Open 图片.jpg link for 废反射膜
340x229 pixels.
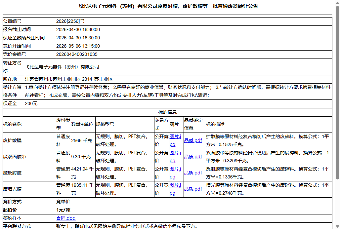pos(175,173)
